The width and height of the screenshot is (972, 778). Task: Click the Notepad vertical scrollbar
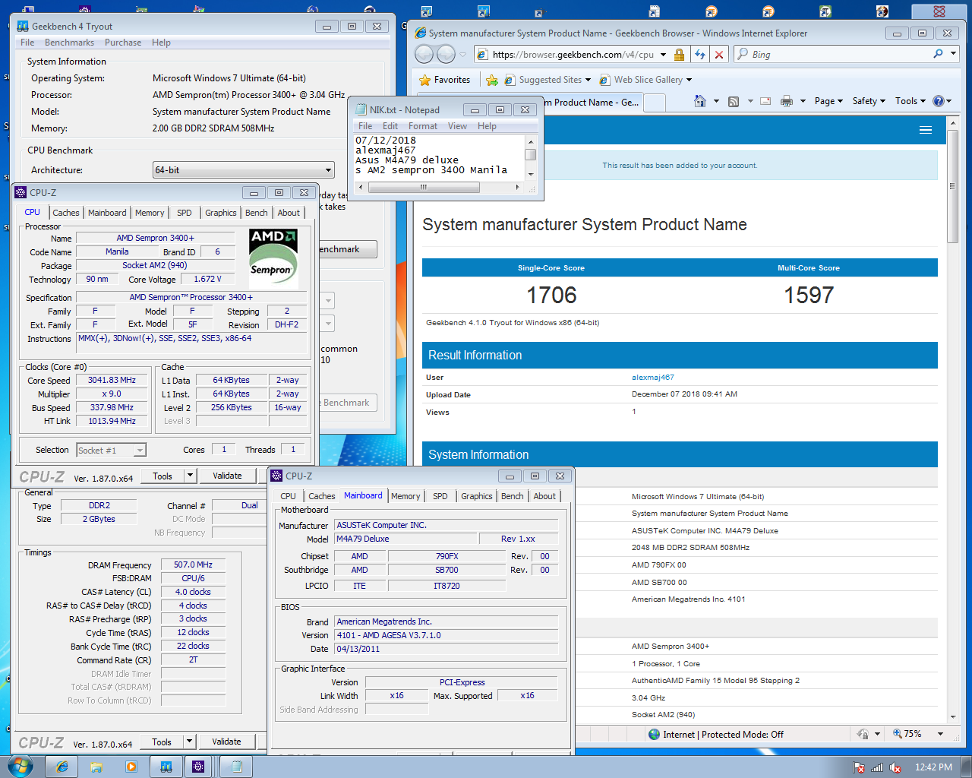531,158
